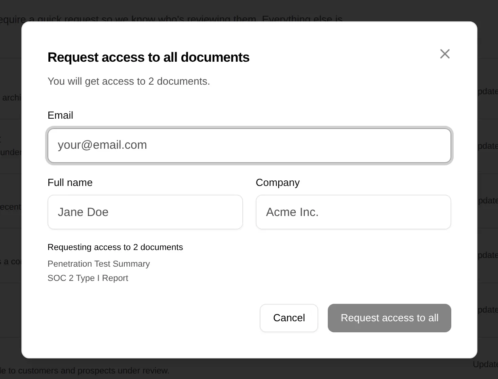Select the Company input field
The height and width of the screenshot is (379, 498).
click(354, 212)
